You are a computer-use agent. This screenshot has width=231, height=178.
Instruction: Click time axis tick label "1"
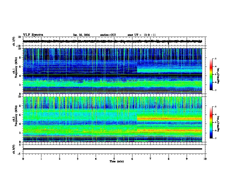[41, 159]
